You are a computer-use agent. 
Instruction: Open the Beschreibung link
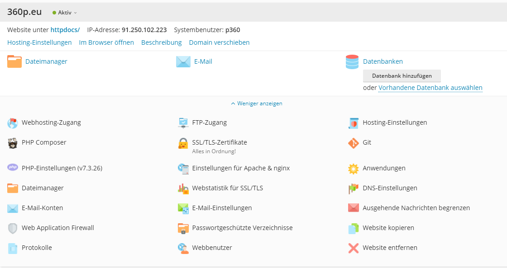click(161, 42)
